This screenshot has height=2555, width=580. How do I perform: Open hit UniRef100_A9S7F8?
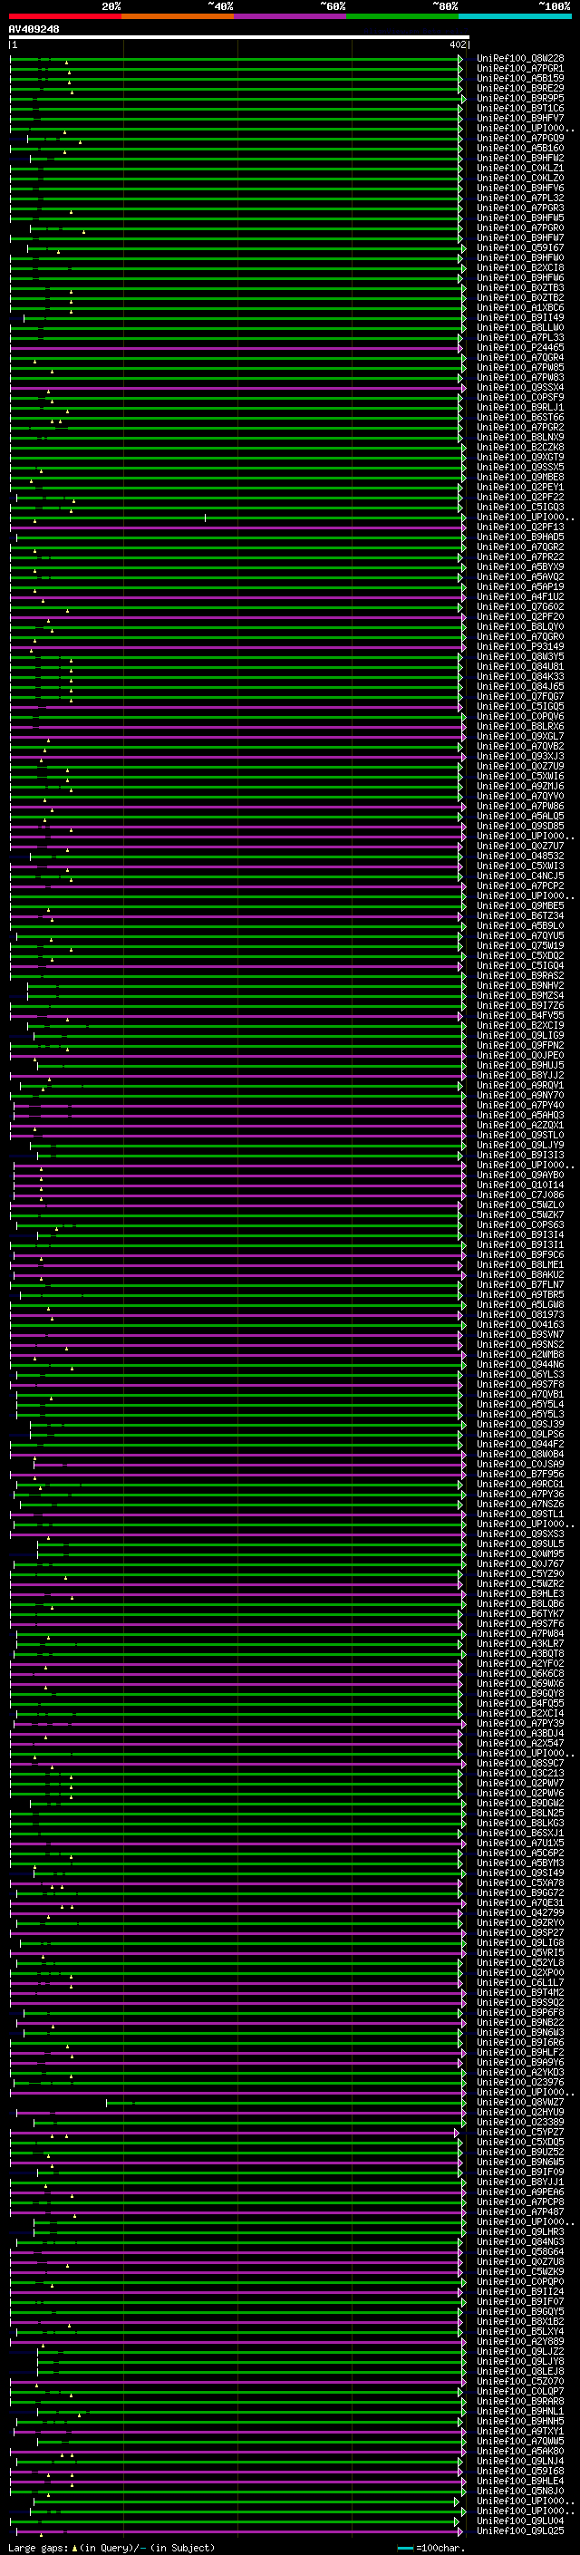520,1385
